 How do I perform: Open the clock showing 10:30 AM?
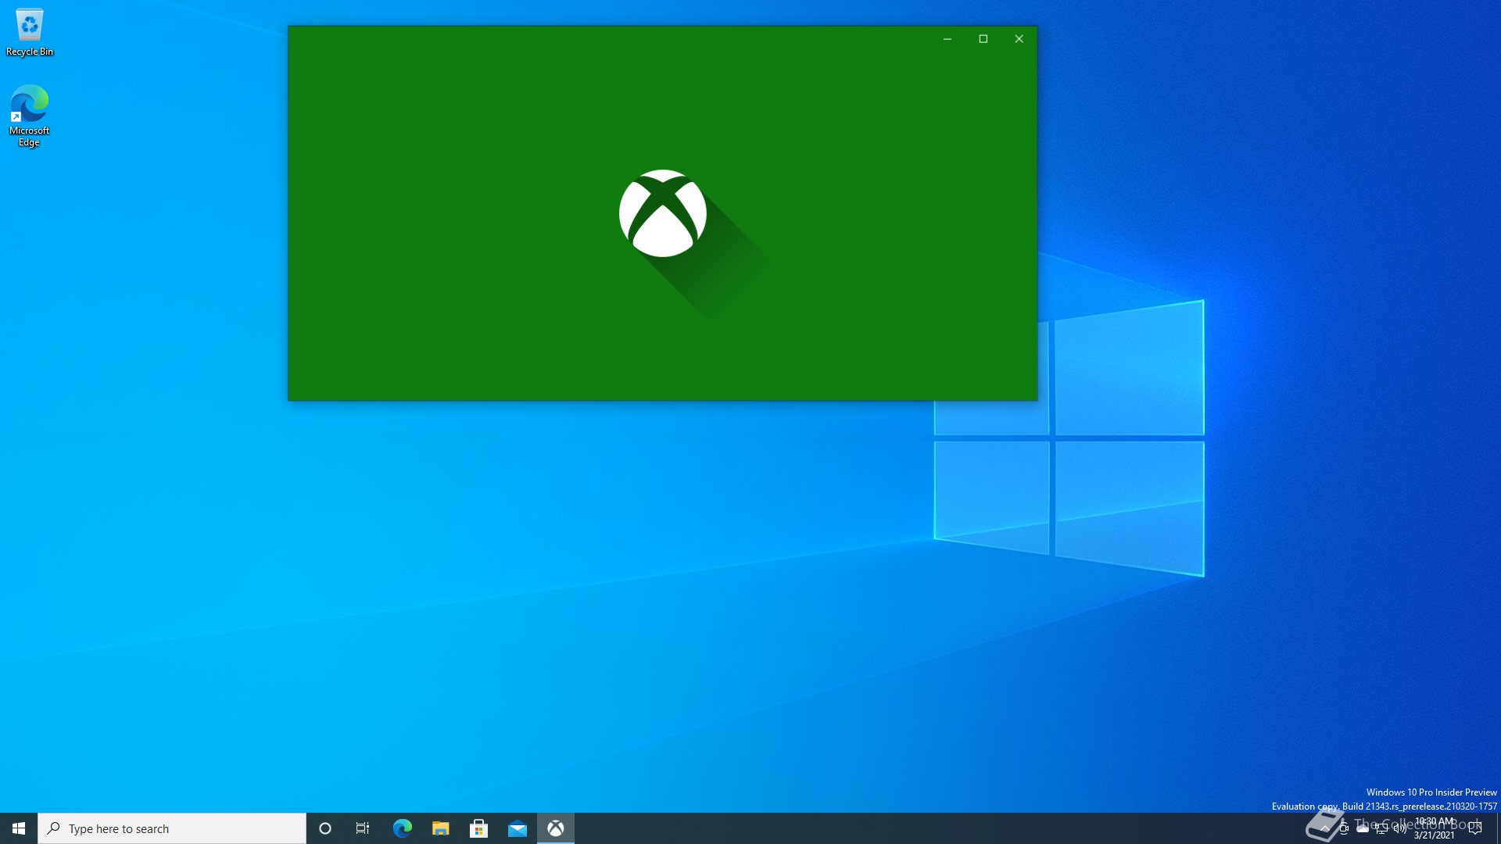pos(1435,828)
